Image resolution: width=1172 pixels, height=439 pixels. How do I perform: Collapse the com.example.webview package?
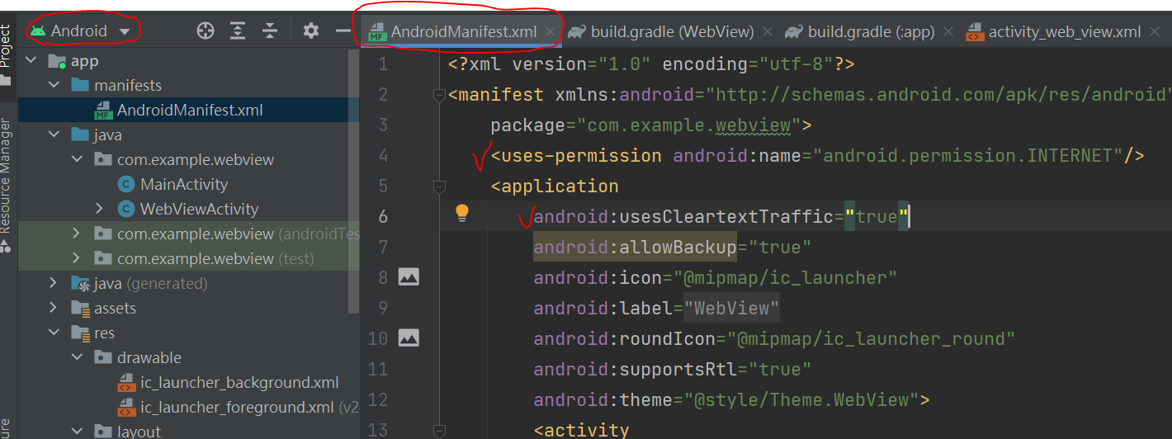(x=78, y=160)
